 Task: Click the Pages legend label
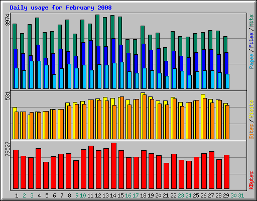251,61
